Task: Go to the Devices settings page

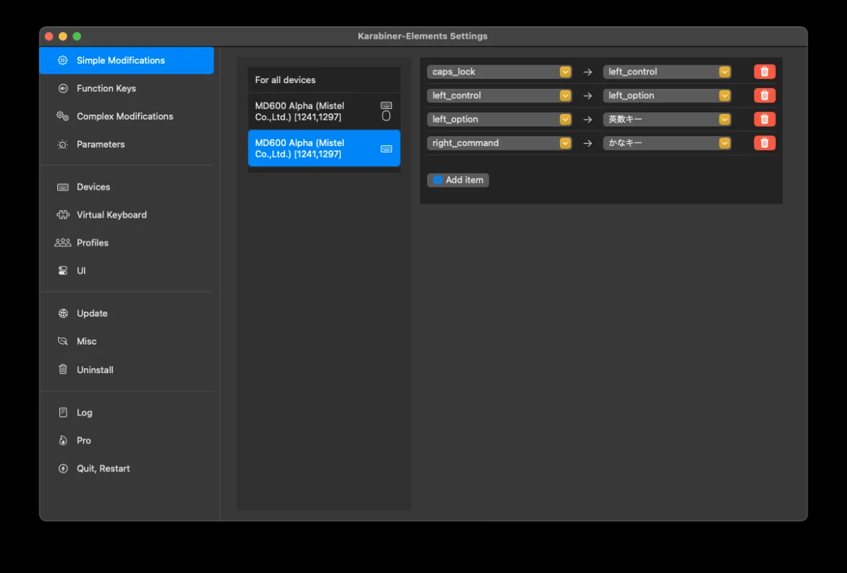Action: 93,187
